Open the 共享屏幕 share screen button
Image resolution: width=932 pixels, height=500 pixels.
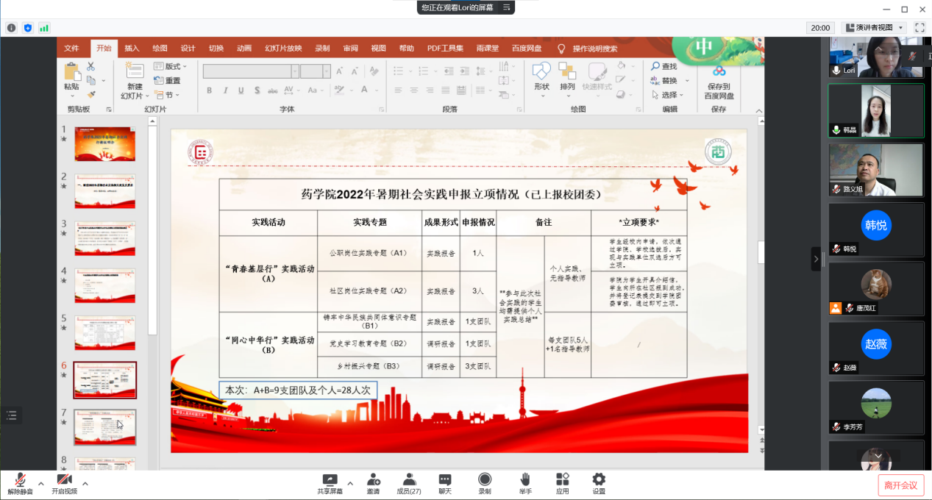330,483
